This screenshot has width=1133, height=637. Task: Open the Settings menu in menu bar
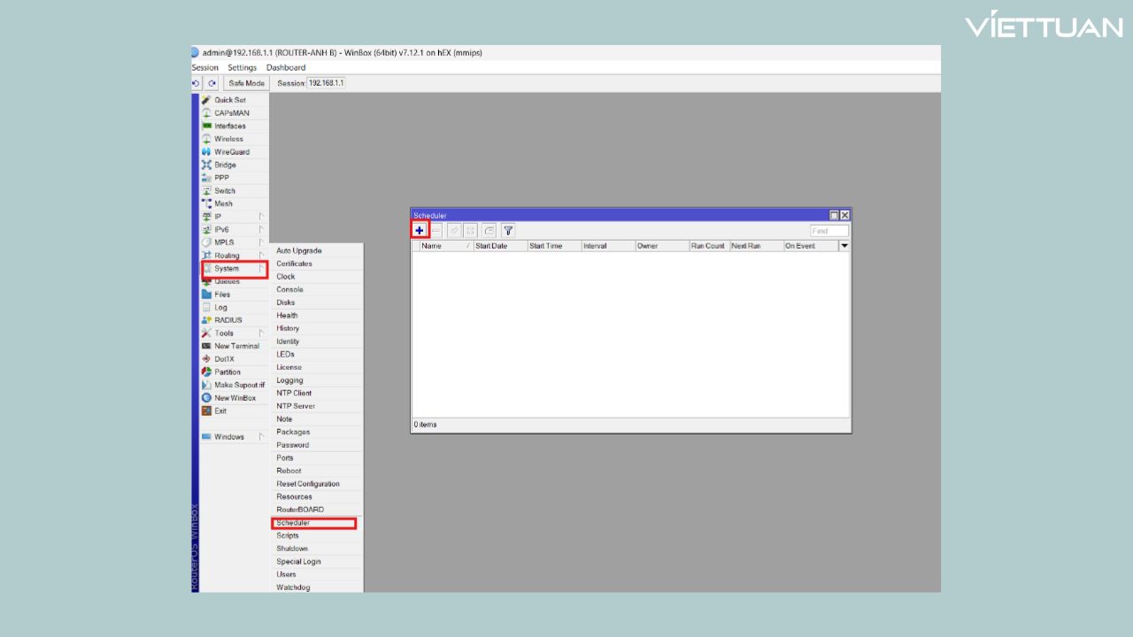point(242,67)
